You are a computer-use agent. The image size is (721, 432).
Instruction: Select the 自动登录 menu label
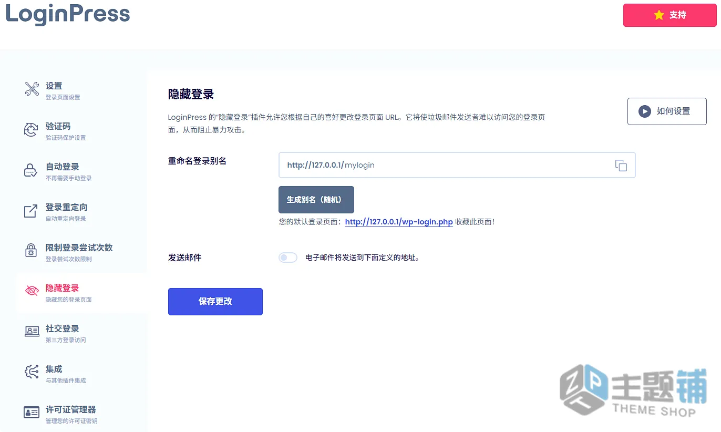[x=63, y=167]
